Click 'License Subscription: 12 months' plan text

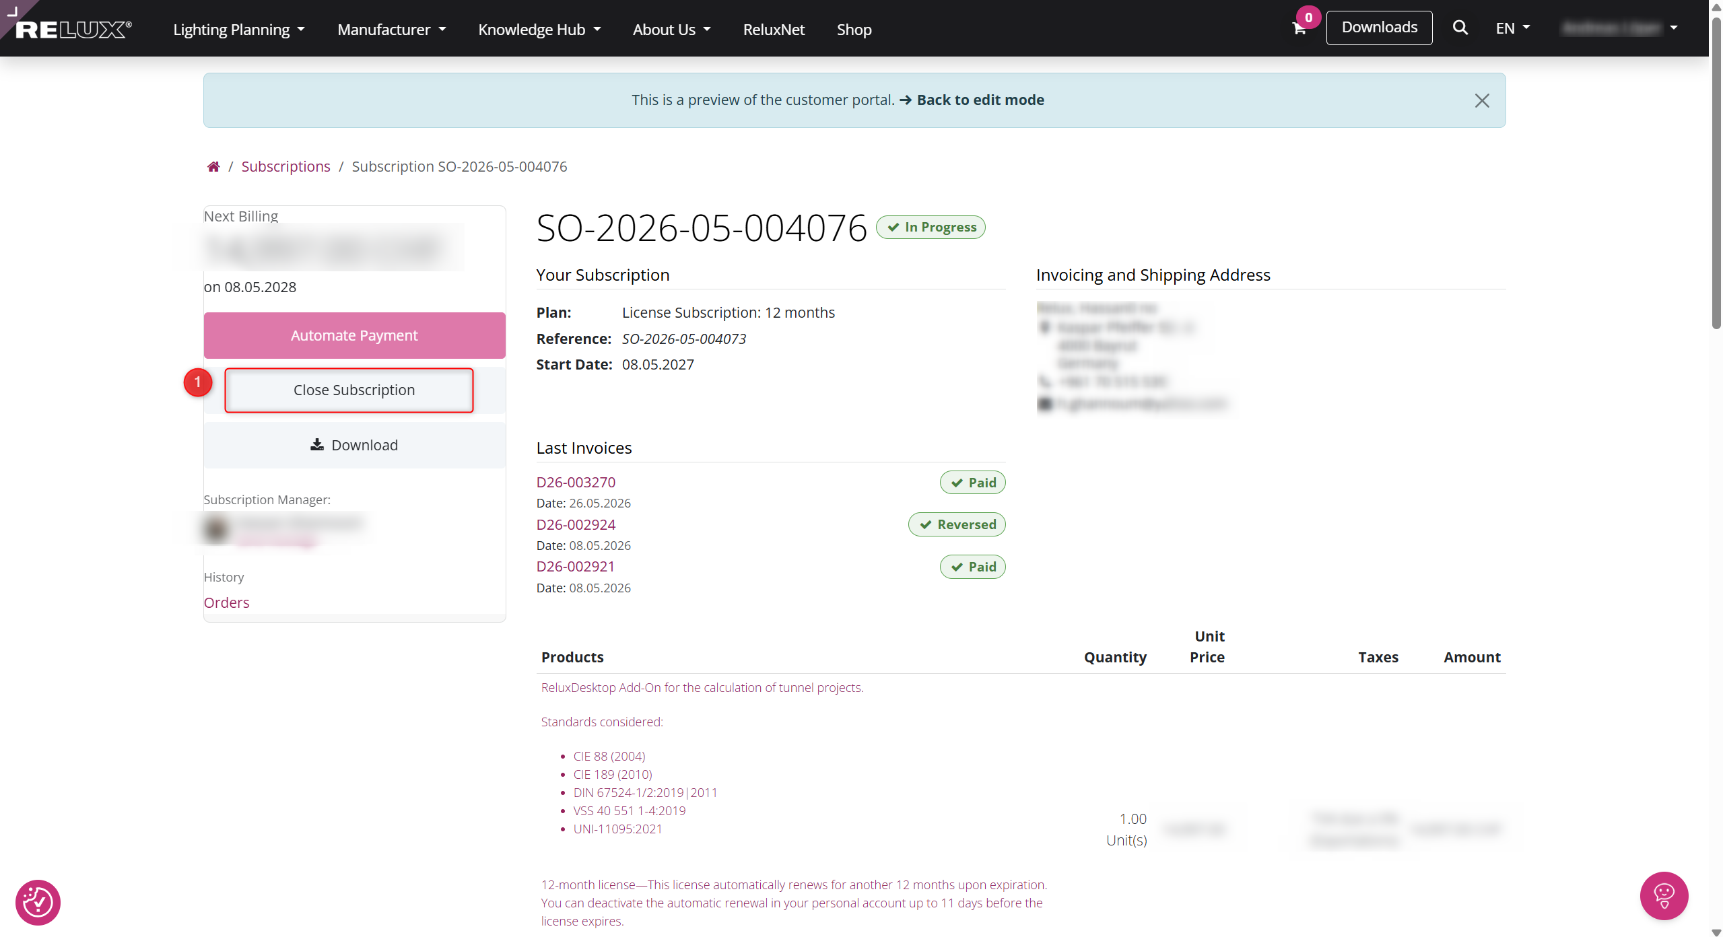click(x=728, y=312)
